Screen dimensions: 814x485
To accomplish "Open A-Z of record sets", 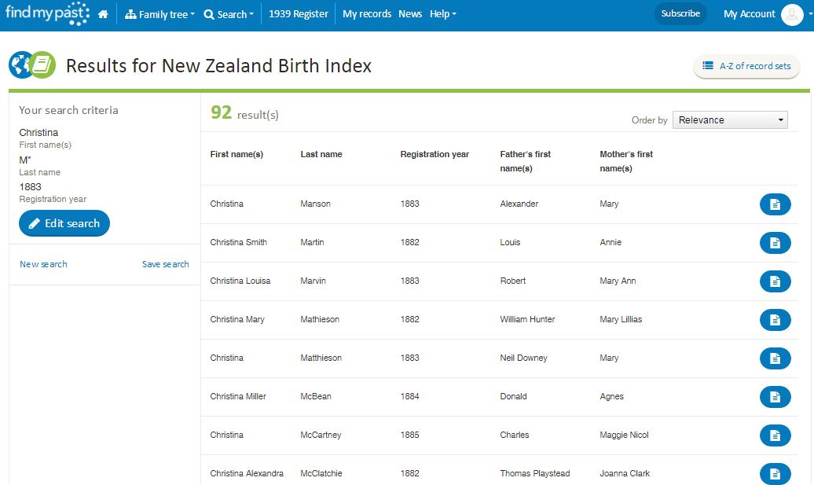I will tap(746, 67).
